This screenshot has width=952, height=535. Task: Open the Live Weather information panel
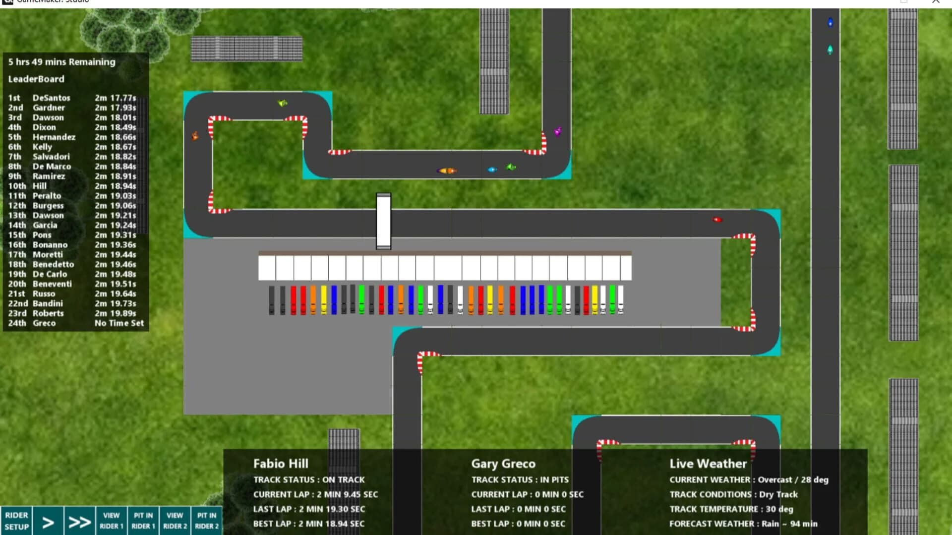[x=708, y=464]
